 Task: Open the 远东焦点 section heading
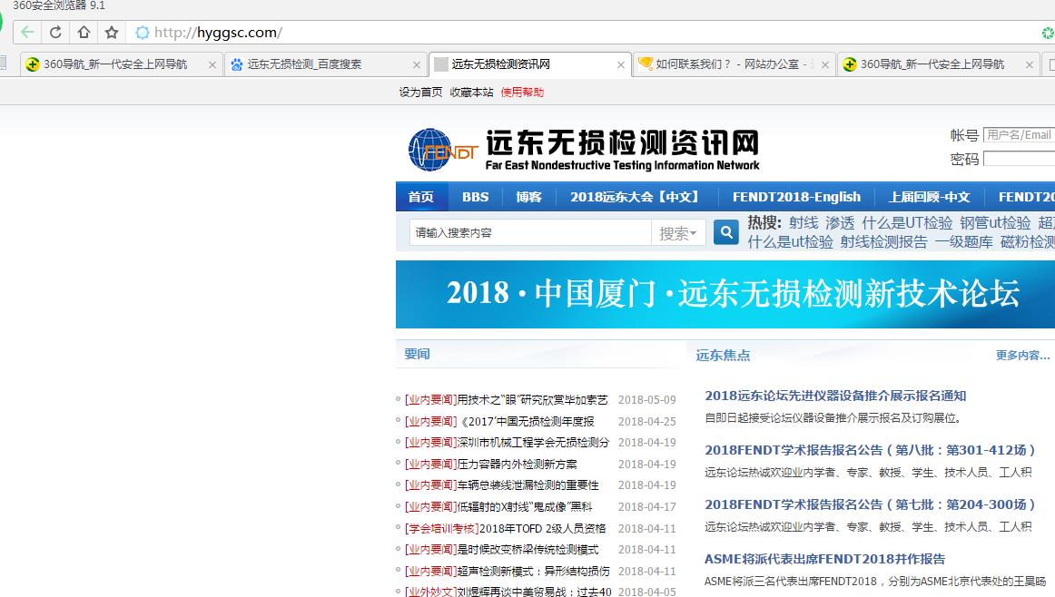723,355
